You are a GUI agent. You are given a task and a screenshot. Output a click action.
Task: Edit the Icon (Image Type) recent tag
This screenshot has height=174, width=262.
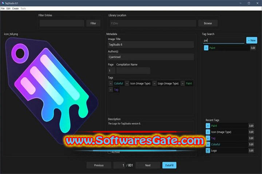(x=251, y=132)
